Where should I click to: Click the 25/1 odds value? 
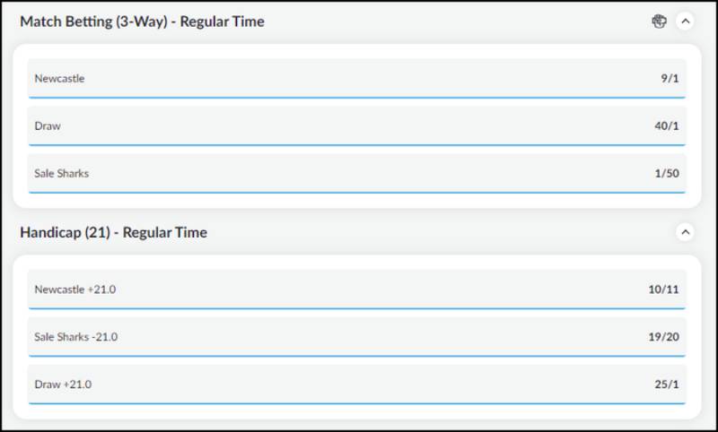pyautogui.click(x=667, y=384)
